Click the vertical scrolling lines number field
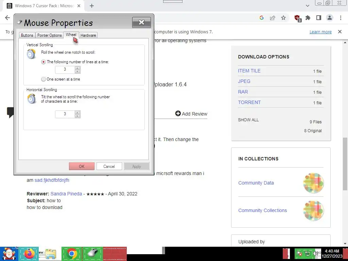The image size is (348, 261). pyautogui.click(x=65, y=70)
